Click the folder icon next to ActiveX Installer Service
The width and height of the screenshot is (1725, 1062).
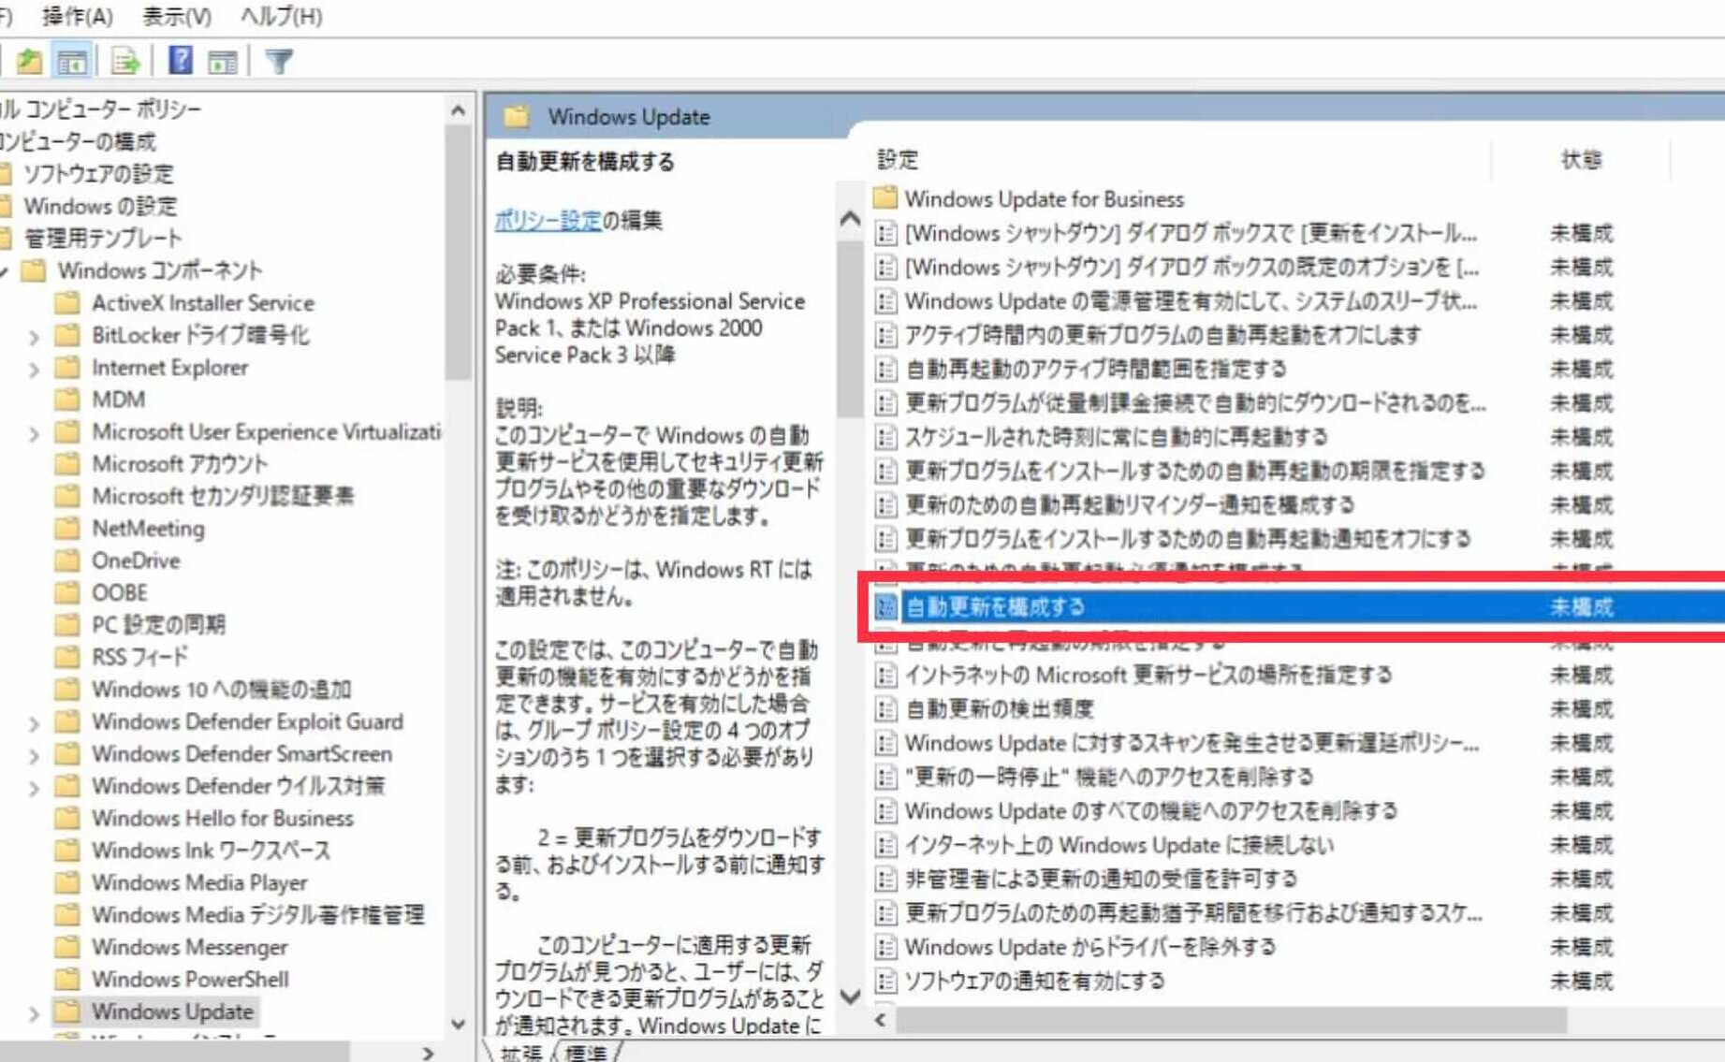(x=67, y=303)
